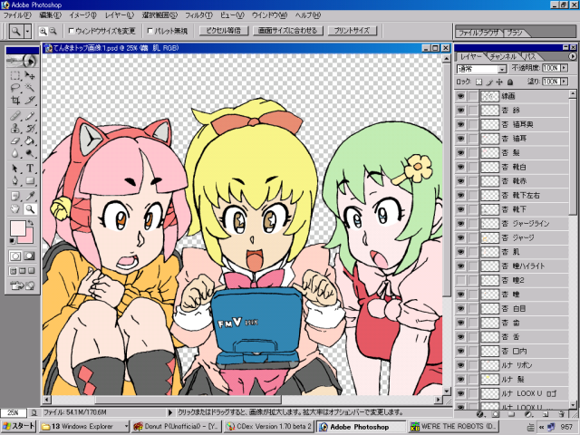Open 不透明度 opacity slider arrow

click(x=564, y=68)
